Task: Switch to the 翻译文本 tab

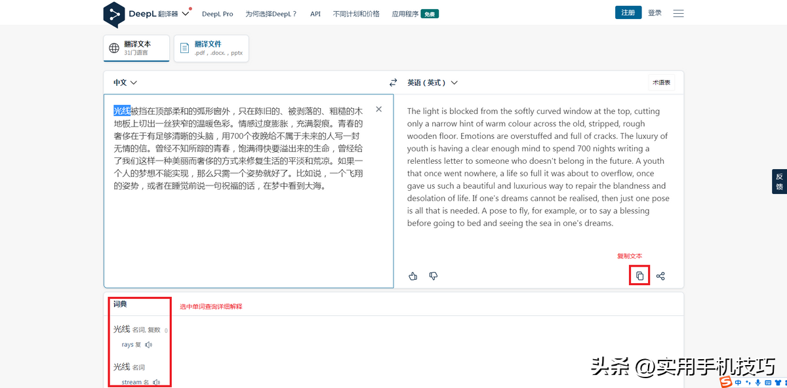Action: 136,48
